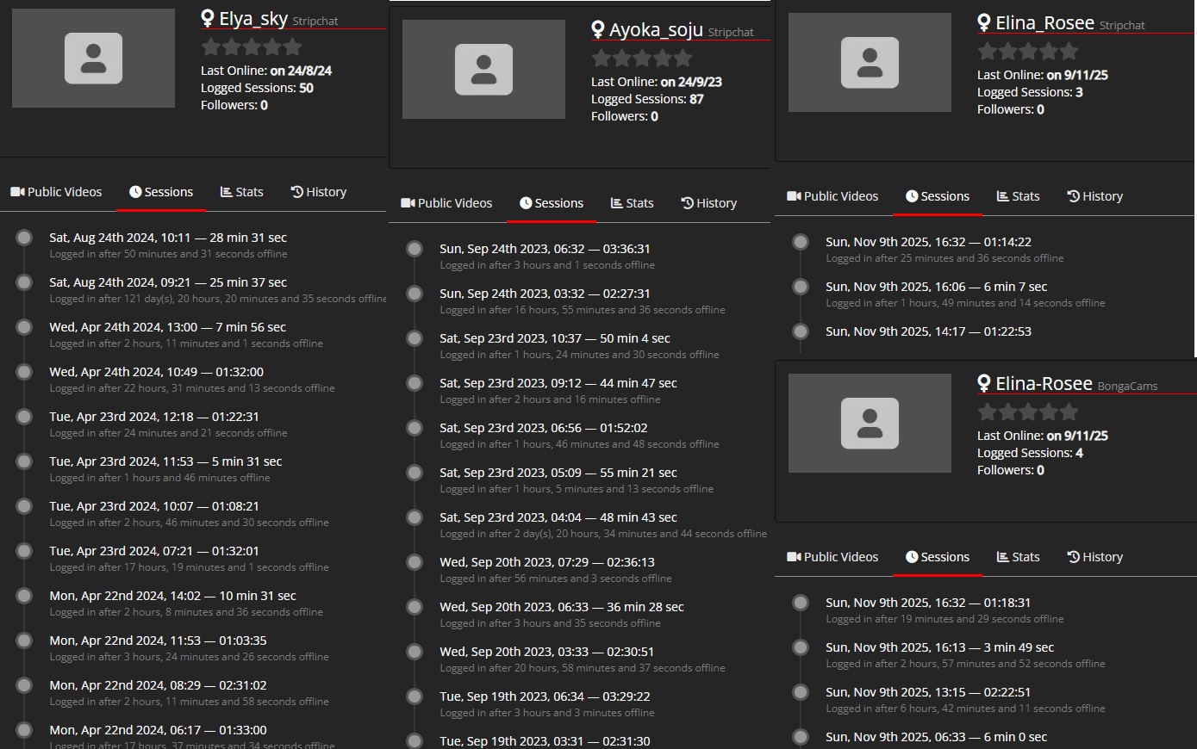Click the star rating under Elya_sky

coord(252,47)
